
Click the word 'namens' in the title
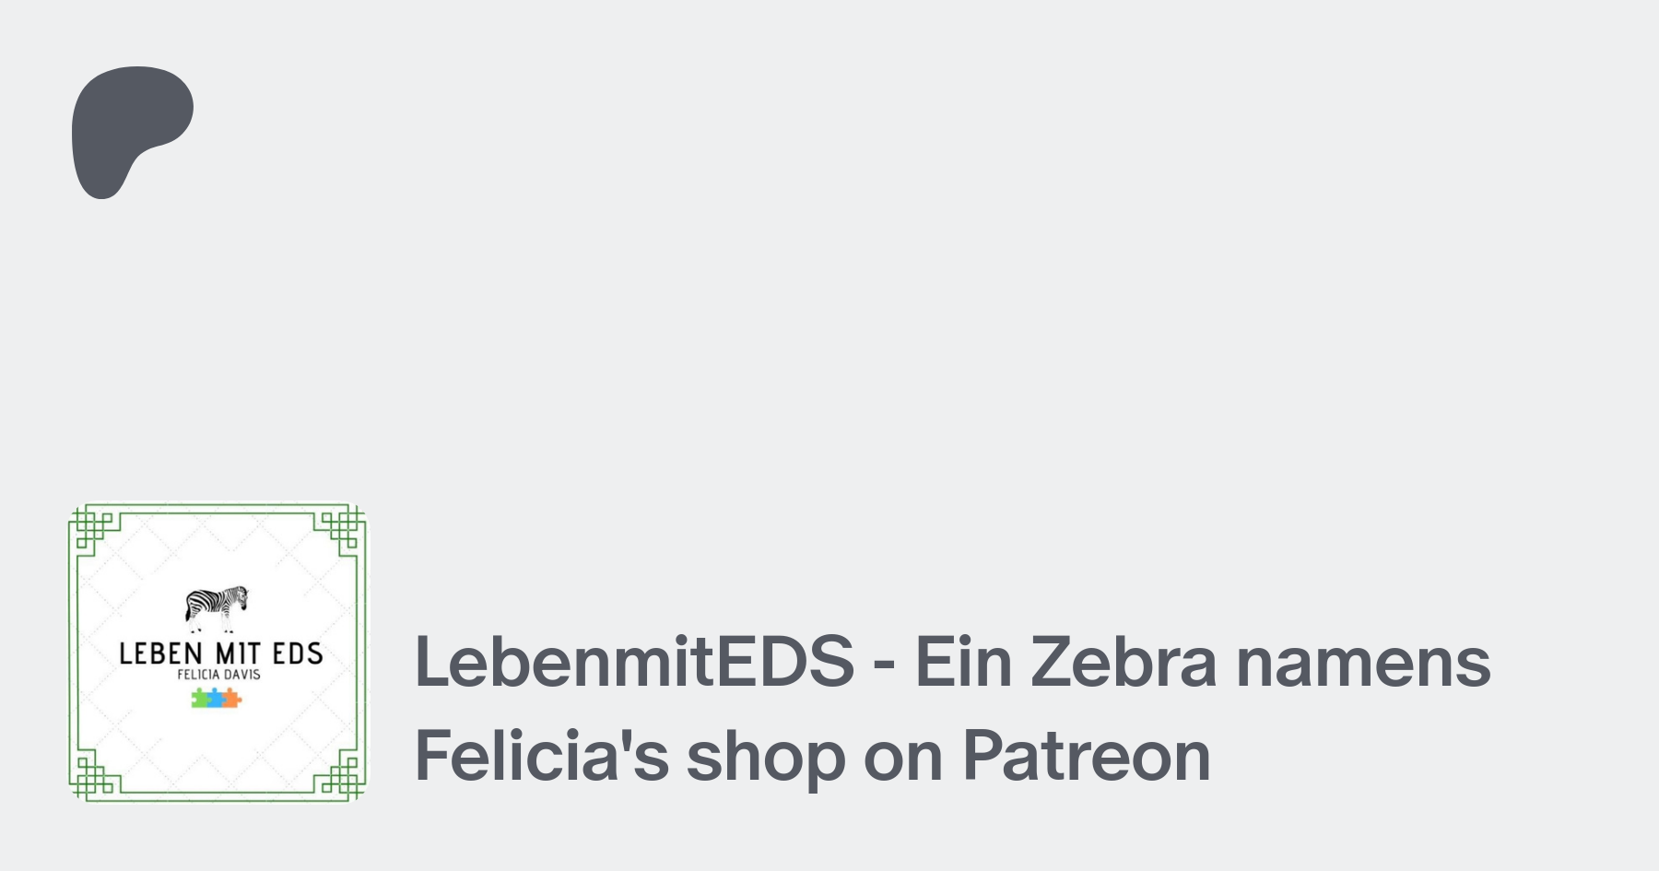tap(1362, 662)
